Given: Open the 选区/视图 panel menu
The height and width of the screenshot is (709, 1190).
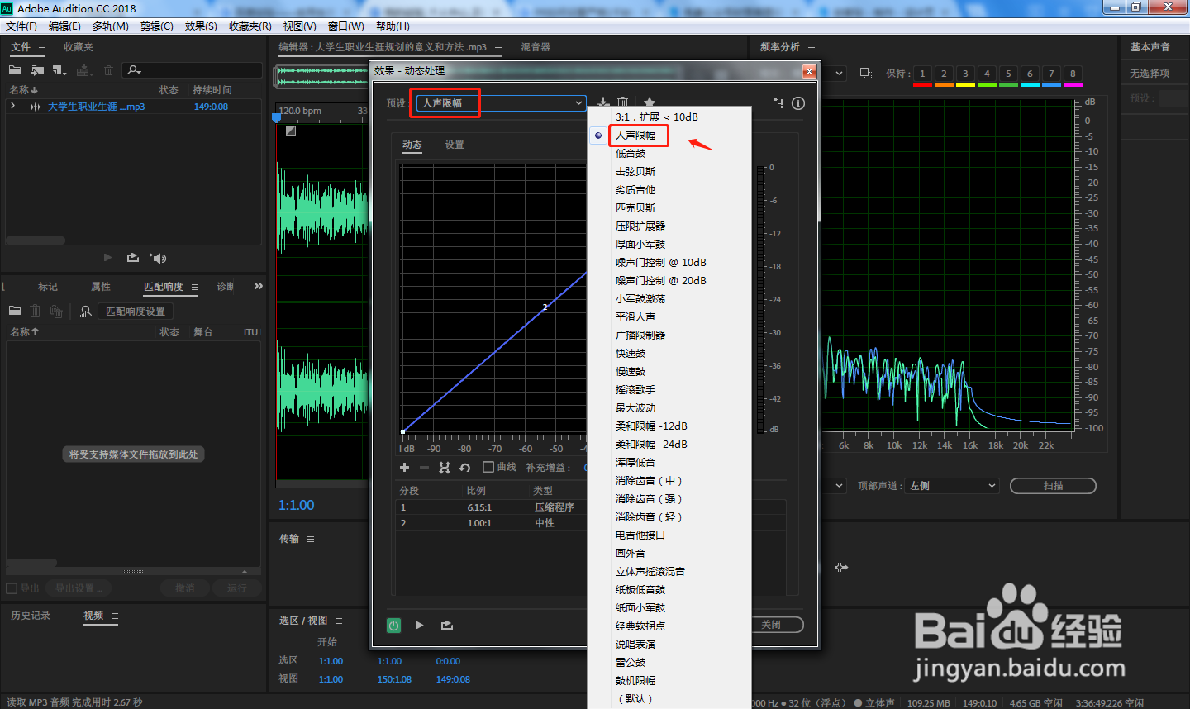Looking at the screenshot, I should pyautogui.click(x=339, y=621).
